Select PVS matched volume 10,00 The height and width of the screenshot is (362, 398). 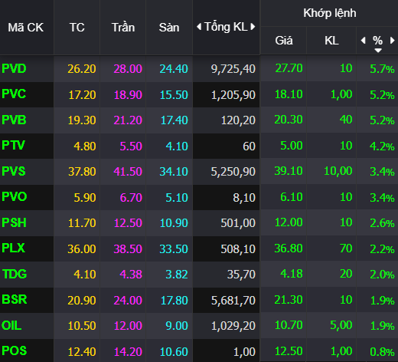(338, 171)
